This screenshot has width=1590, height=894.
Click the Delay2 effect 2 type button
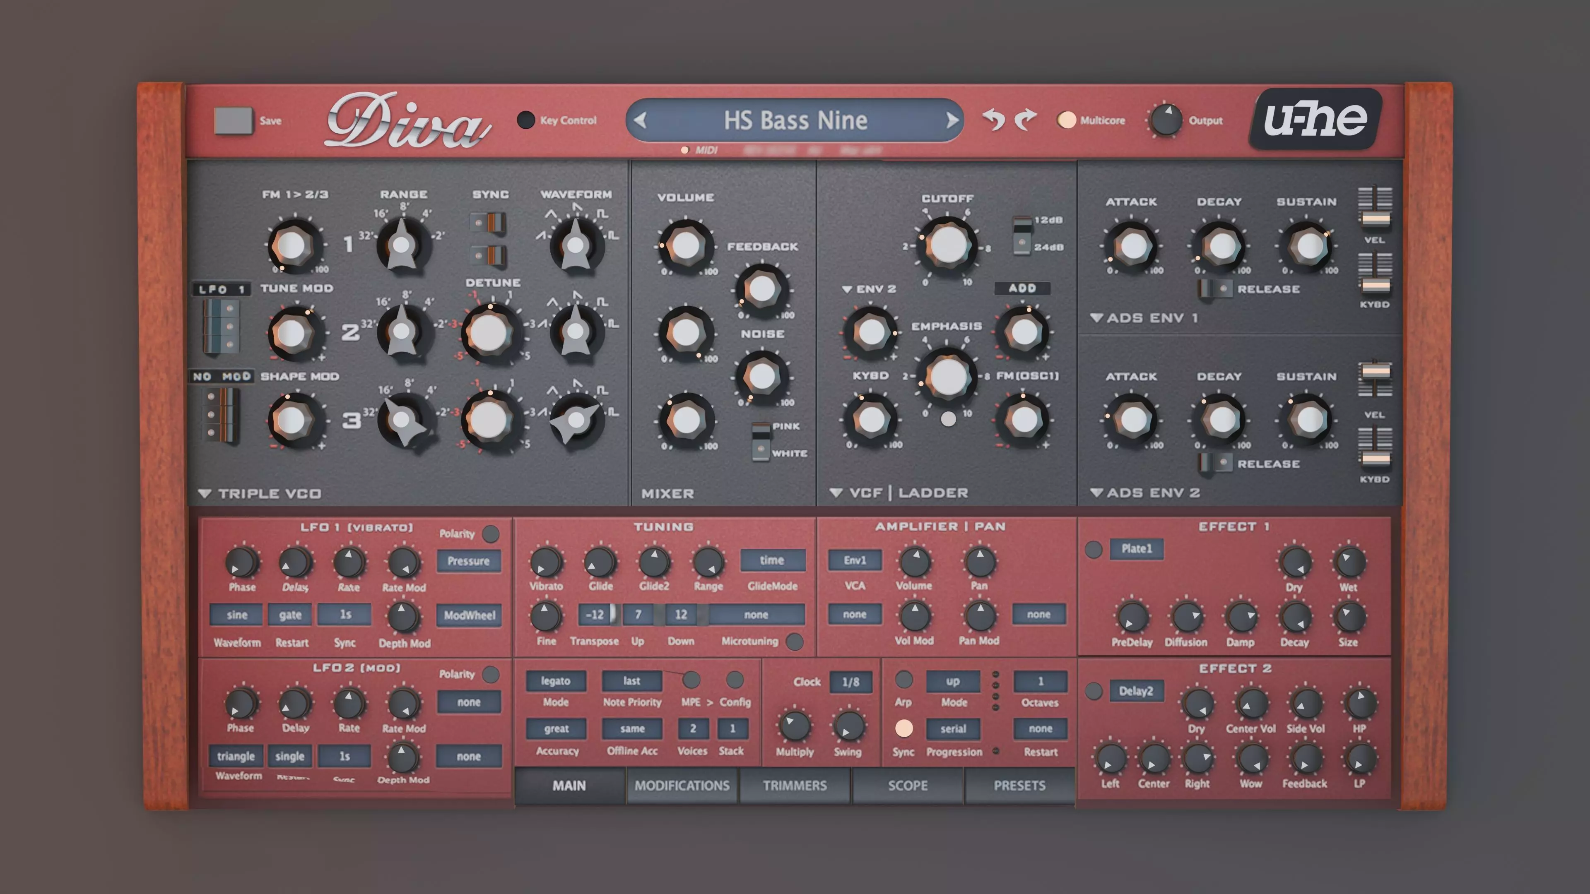[1136, 691]
